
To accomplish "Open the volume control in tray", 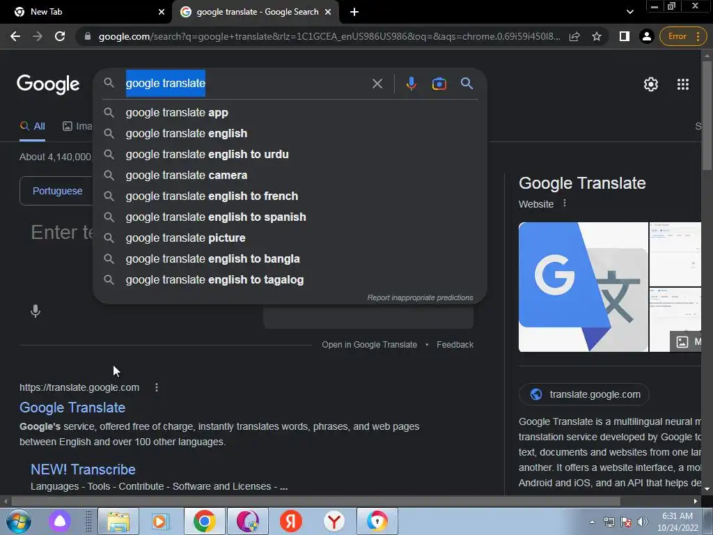I will tap(643, 522).
